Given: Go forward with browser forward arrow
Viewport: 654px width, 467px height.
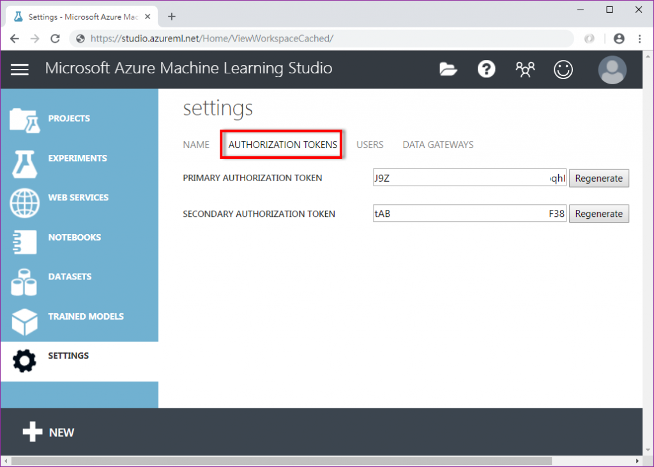Looking at the screenshot, I should [x=35, y=39].
